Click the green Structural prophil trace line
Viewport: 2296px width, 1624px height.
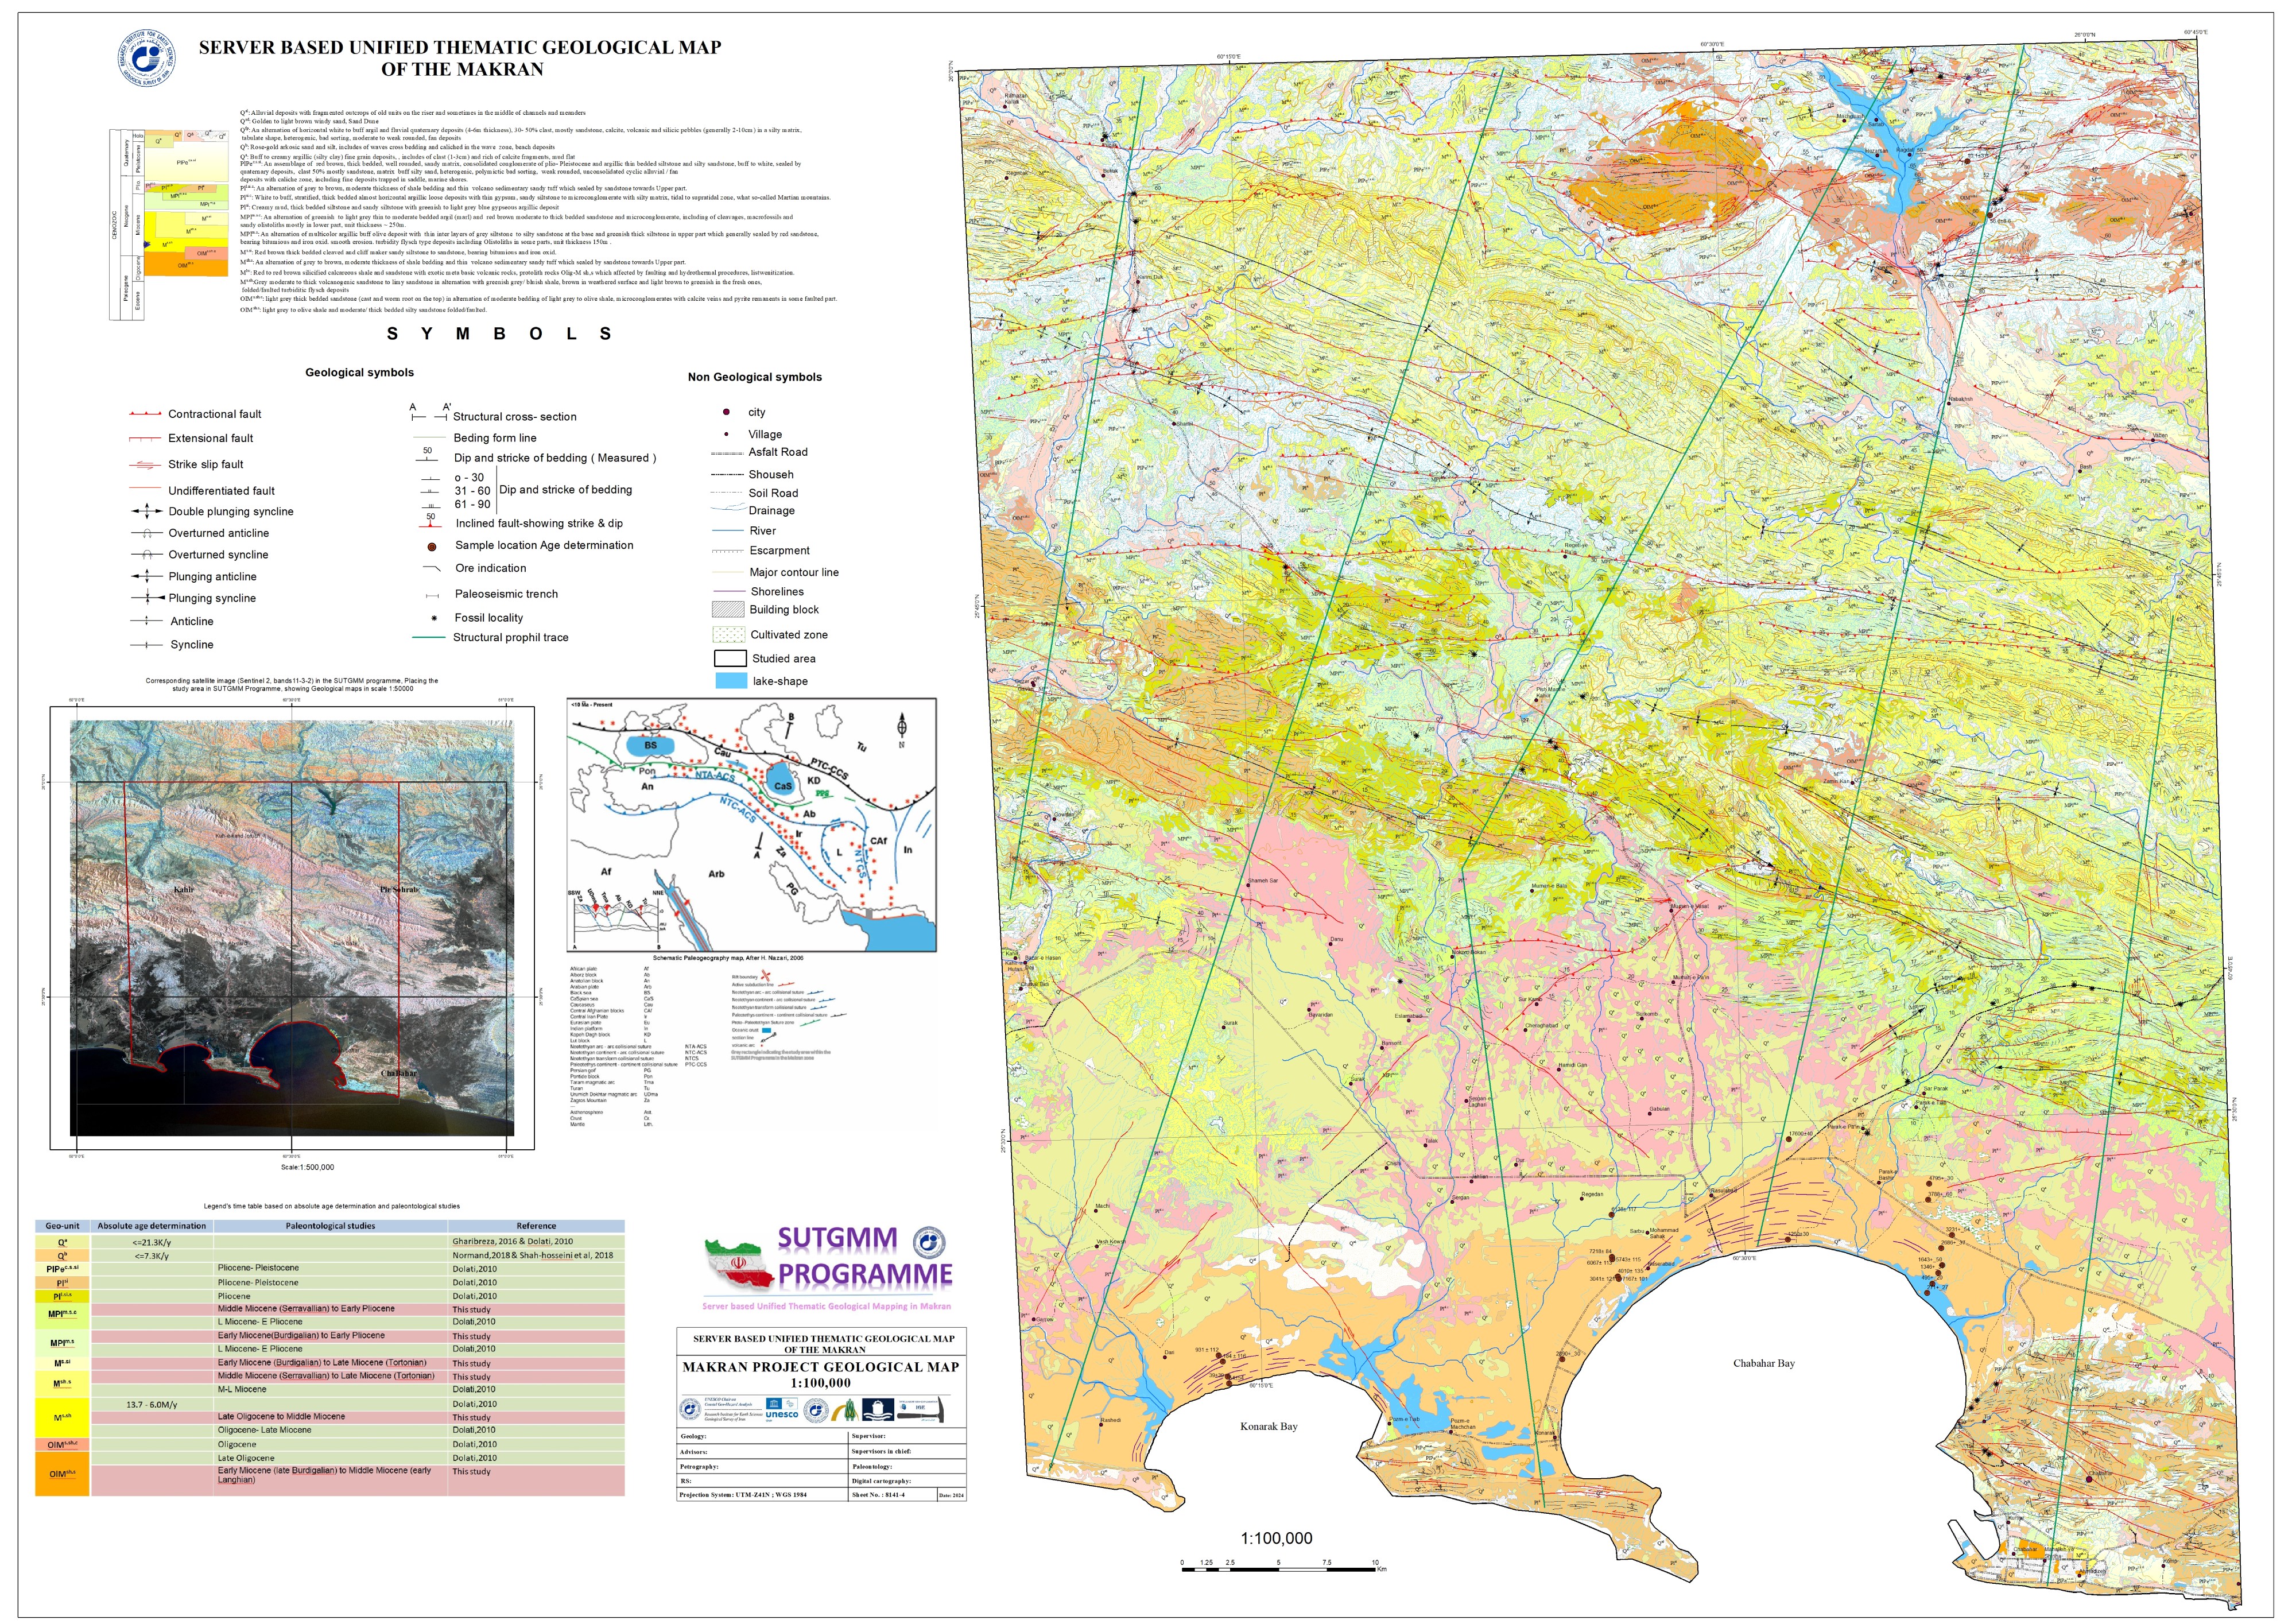pyautogui.click(x=428, y=637)
